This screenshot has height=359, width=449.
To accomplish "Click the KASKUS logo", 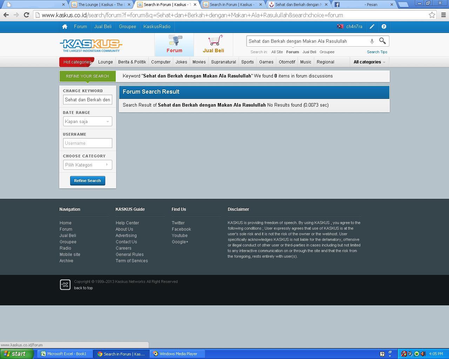I will coord(91,45).
